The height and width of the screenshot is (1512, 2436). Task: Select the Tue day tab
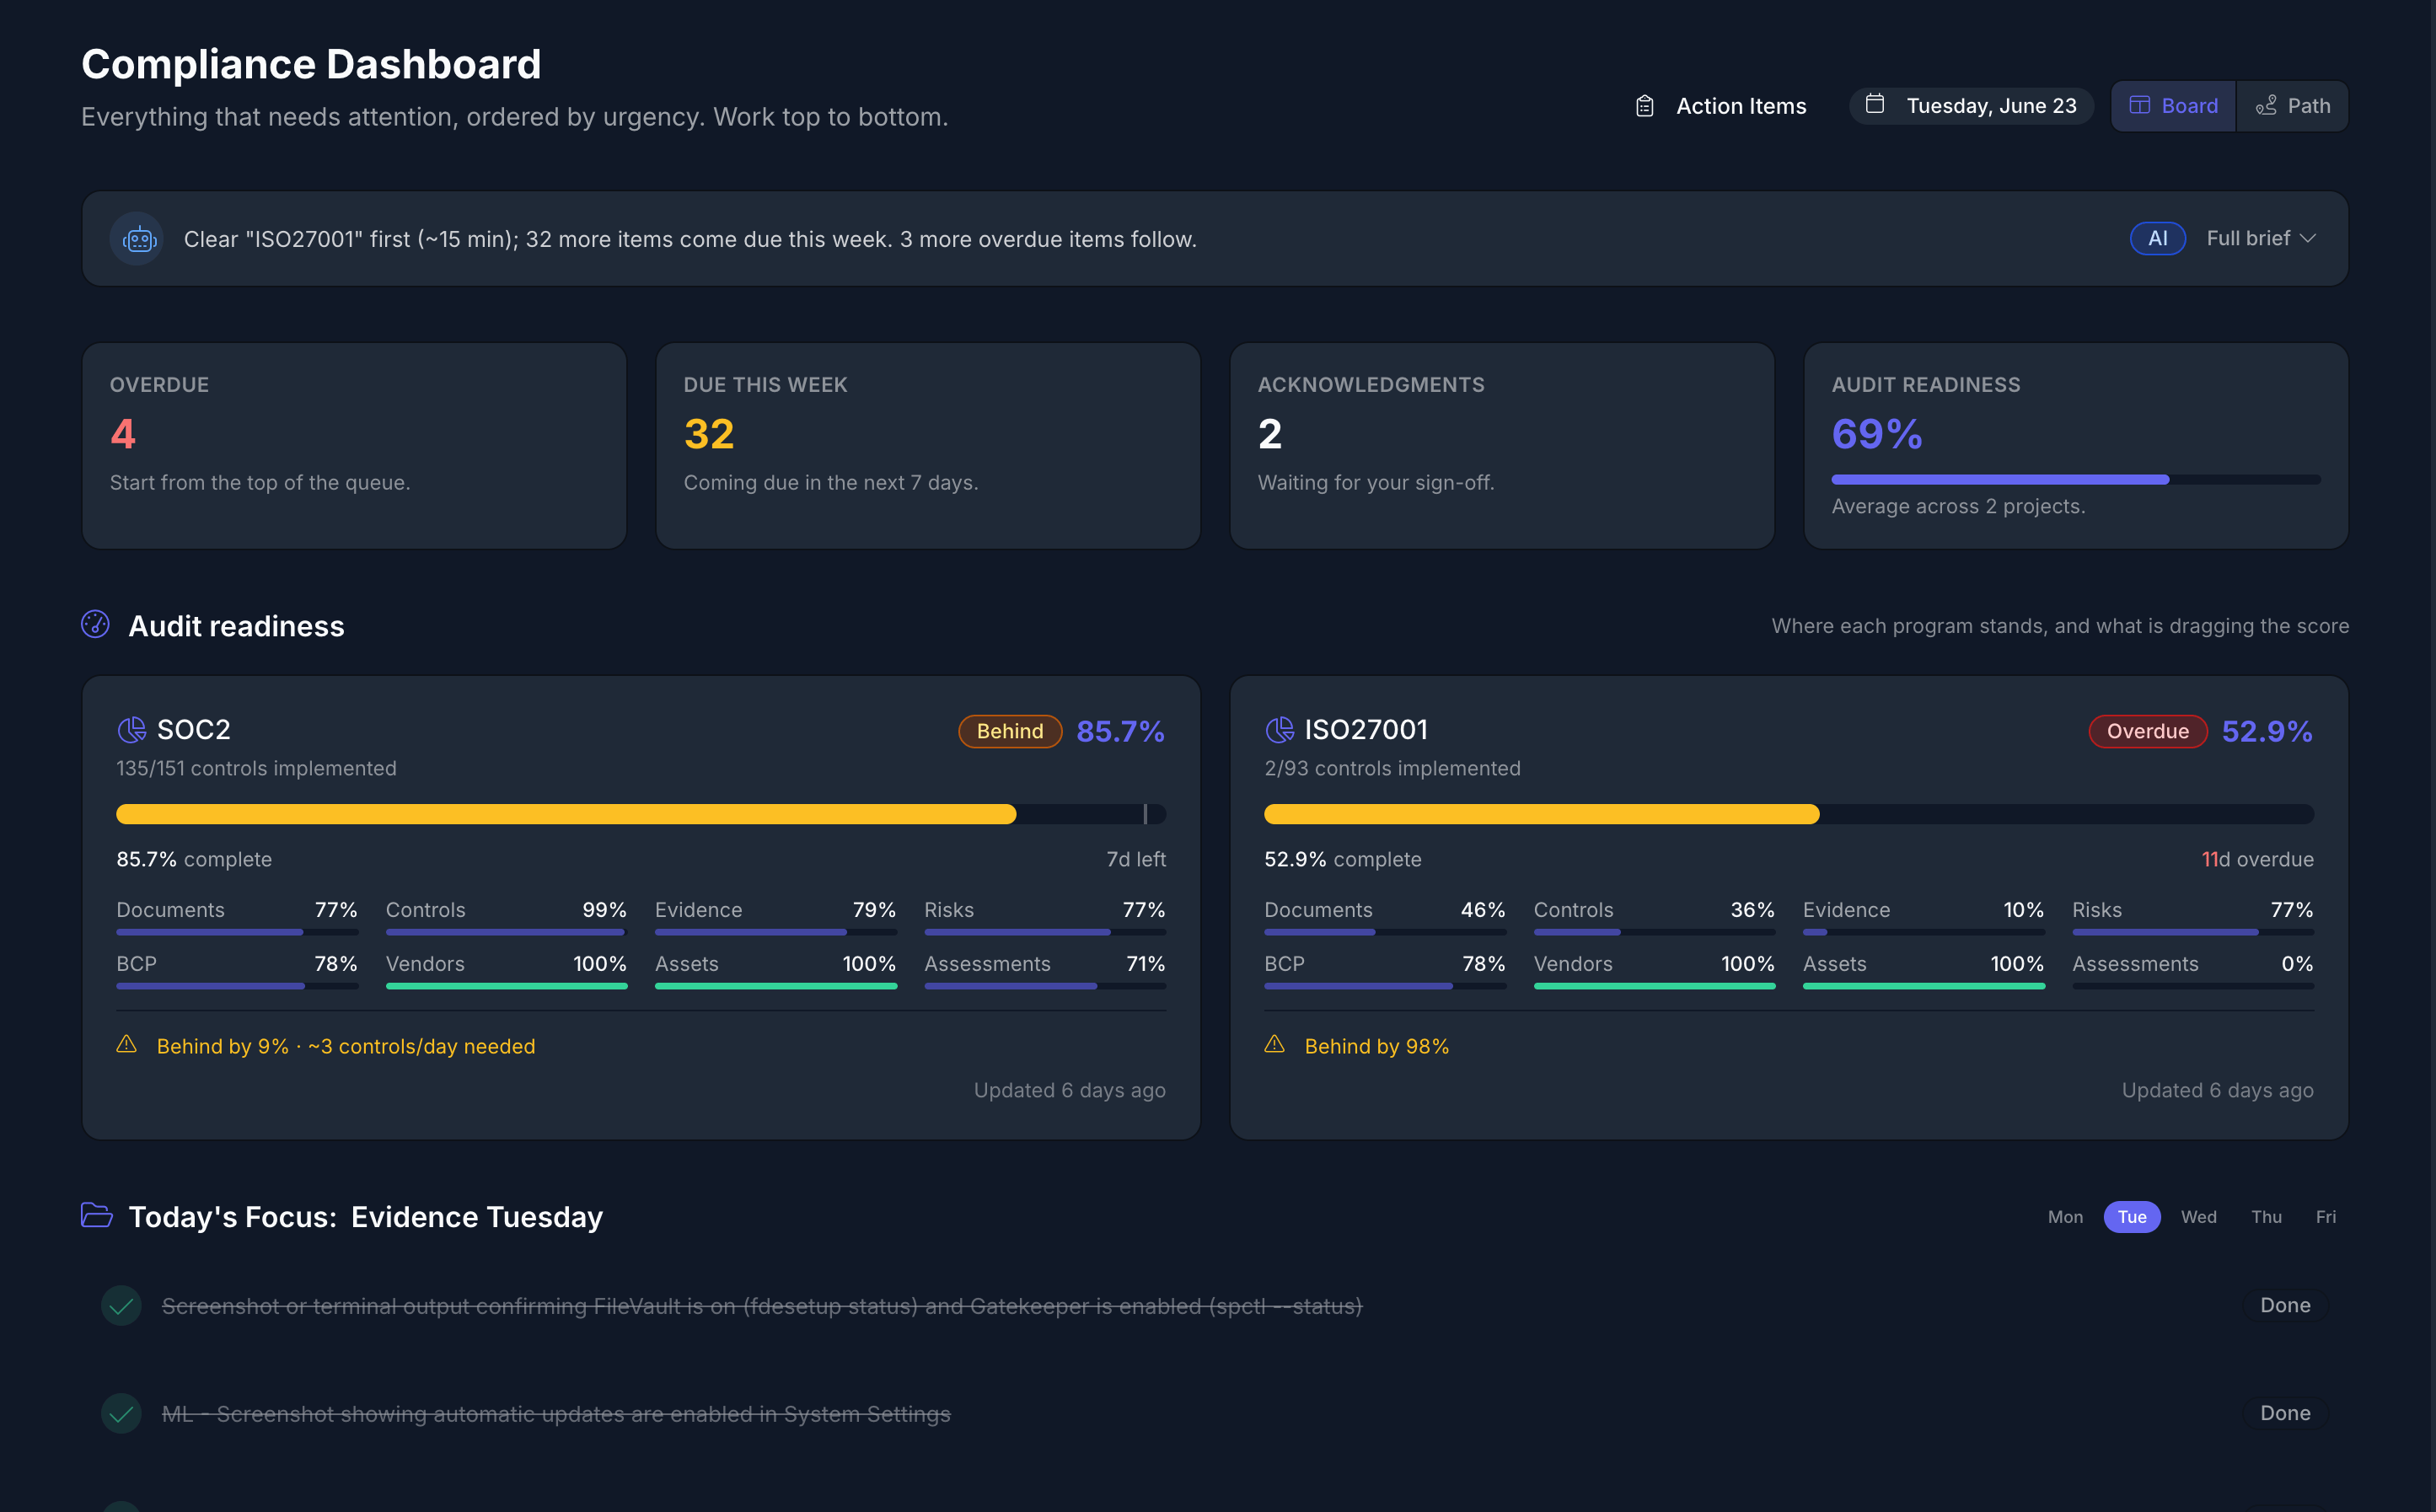click(x=2132, y=1217)
